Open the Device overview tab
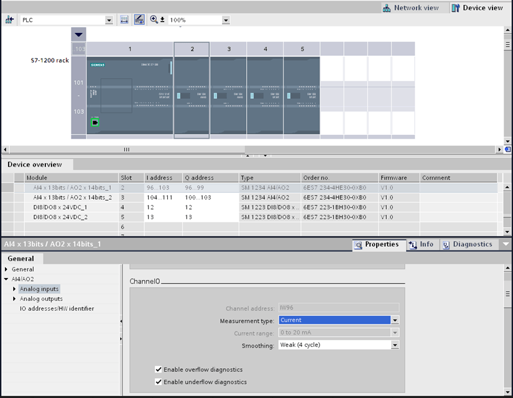 pos(35,164)
